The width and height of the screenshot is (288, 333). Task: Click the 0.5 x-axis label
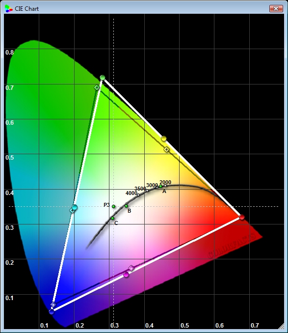pyautogui.click(x=184, y=325)
